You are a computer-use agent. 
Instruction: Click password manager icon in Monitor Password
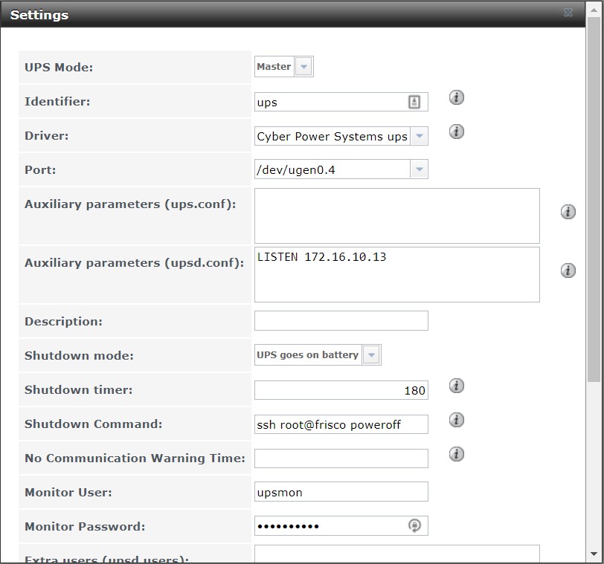[414, 525]
